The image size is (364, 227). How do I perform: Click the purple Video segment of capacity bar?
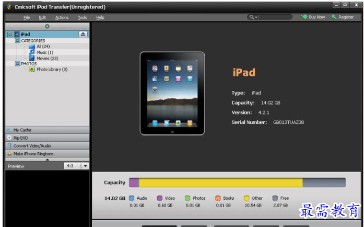tap(134, 183)
